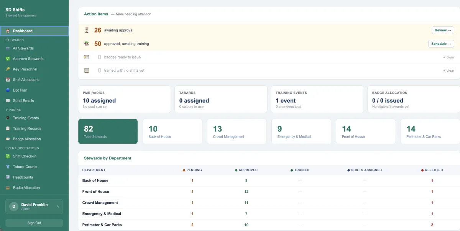Viewport: 460px width, 231px height.
Task: Click the Training Records clipboard icon
Action: [x=8, y=128]
